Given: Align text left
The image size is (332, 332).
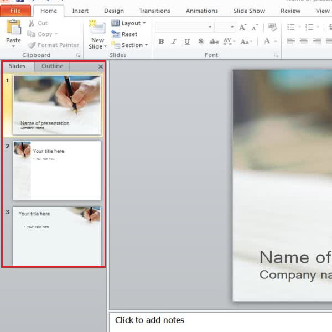Looking at the screenshot, I should pos(290,41).
